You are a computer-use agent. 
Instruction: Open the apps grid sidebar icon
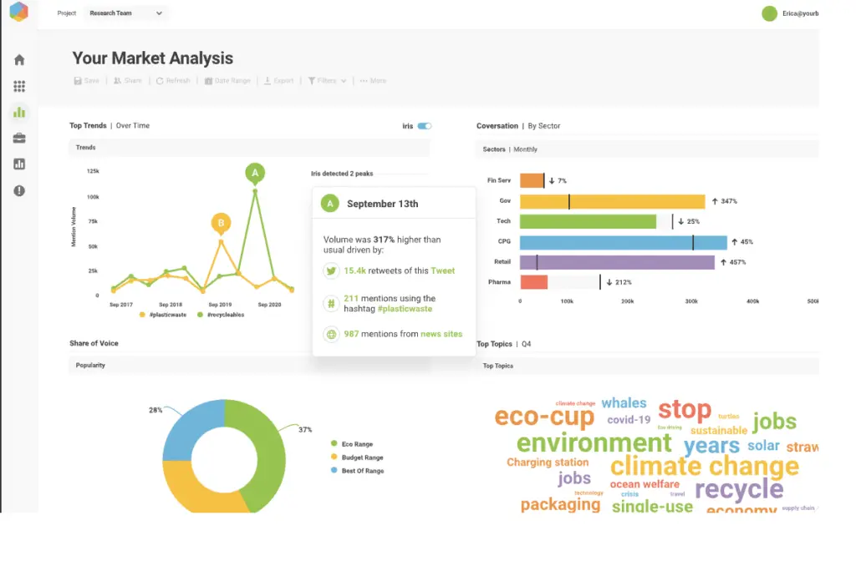(x=19, y=86)
